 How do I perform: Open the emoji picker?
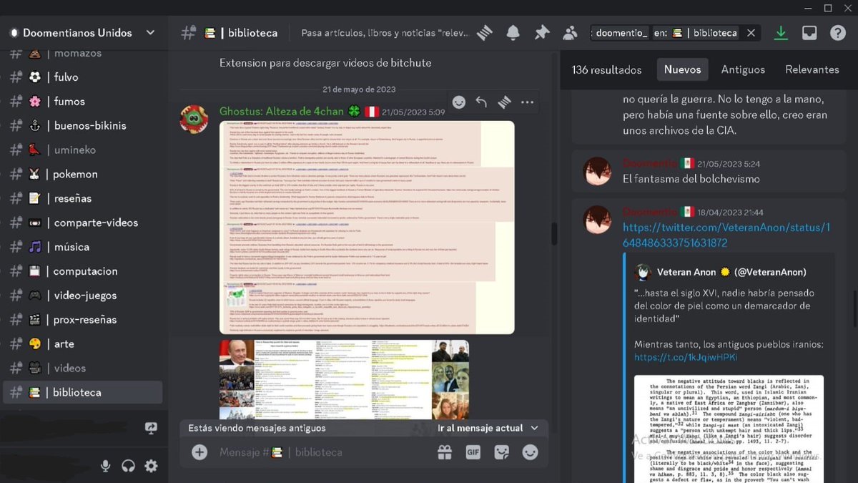(x=530, y=452)
